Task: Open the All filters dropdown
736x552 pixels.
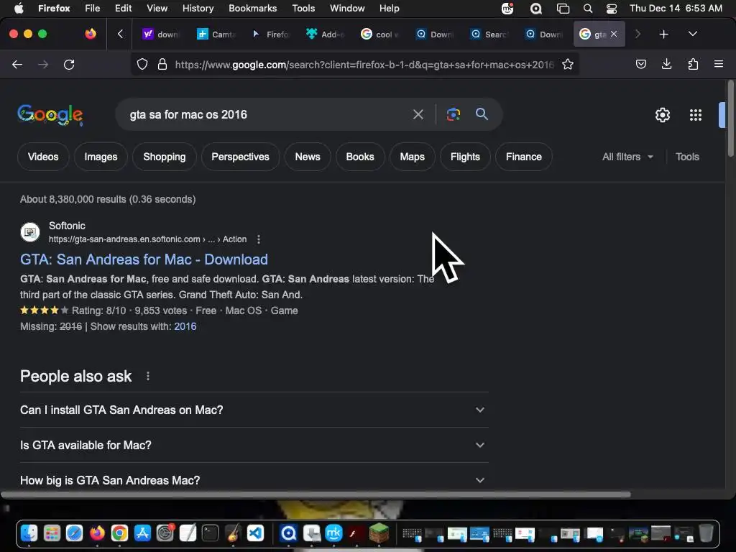Action: pos(627,157)
